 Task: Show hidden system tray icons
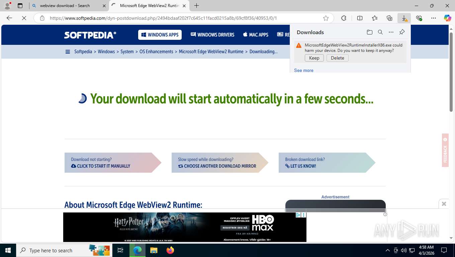(x=388, y=250)
